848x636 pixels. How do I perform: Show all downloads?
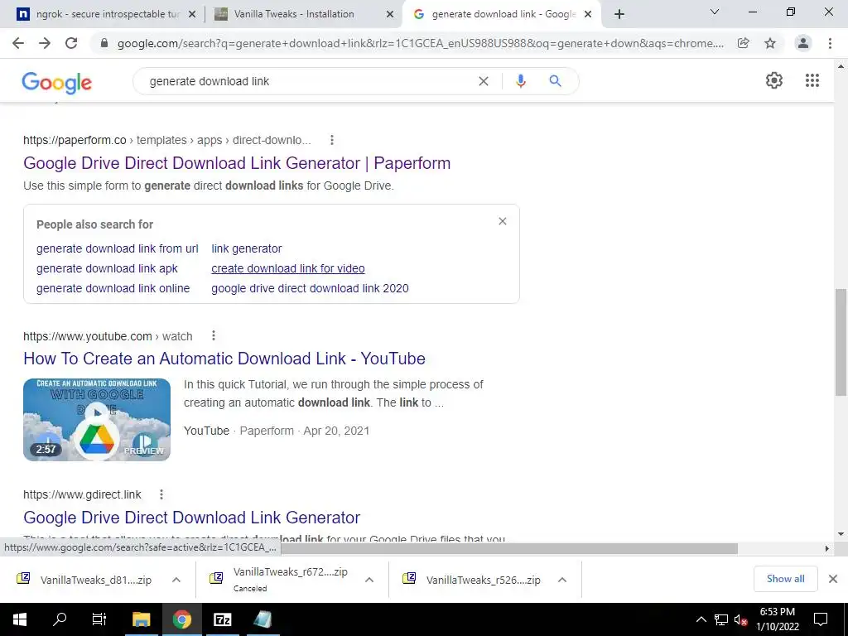(785, 579)
